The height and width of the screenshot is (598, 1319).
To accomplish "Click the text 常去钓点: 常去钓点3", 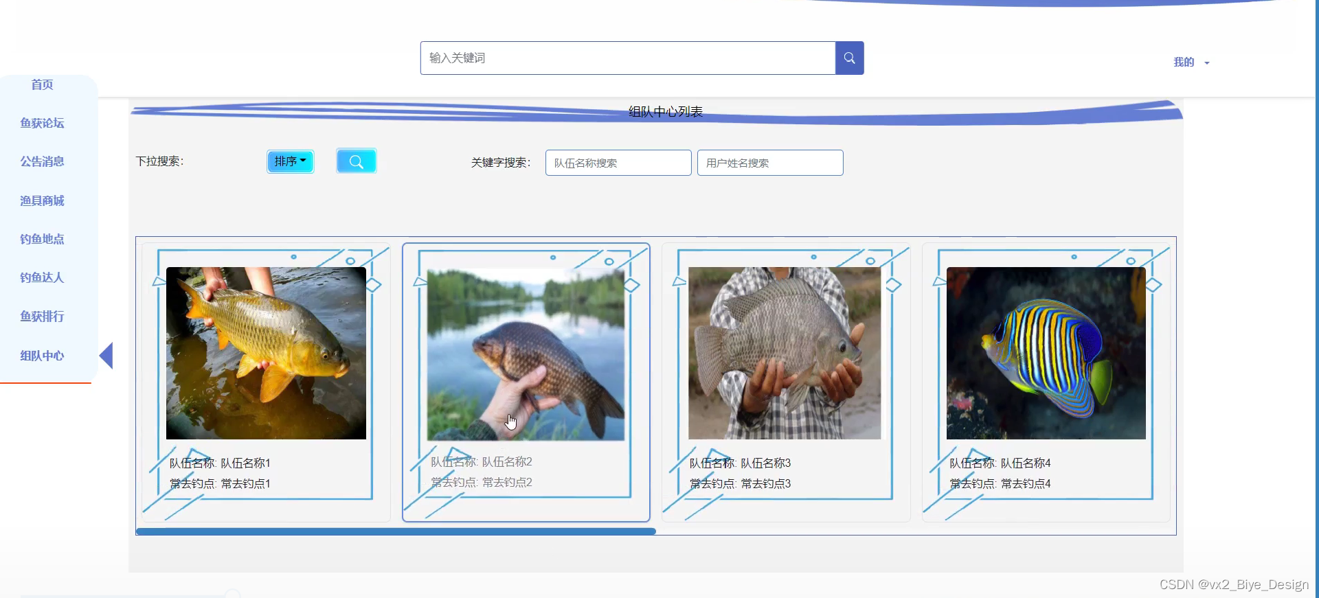I will point(740,484).
